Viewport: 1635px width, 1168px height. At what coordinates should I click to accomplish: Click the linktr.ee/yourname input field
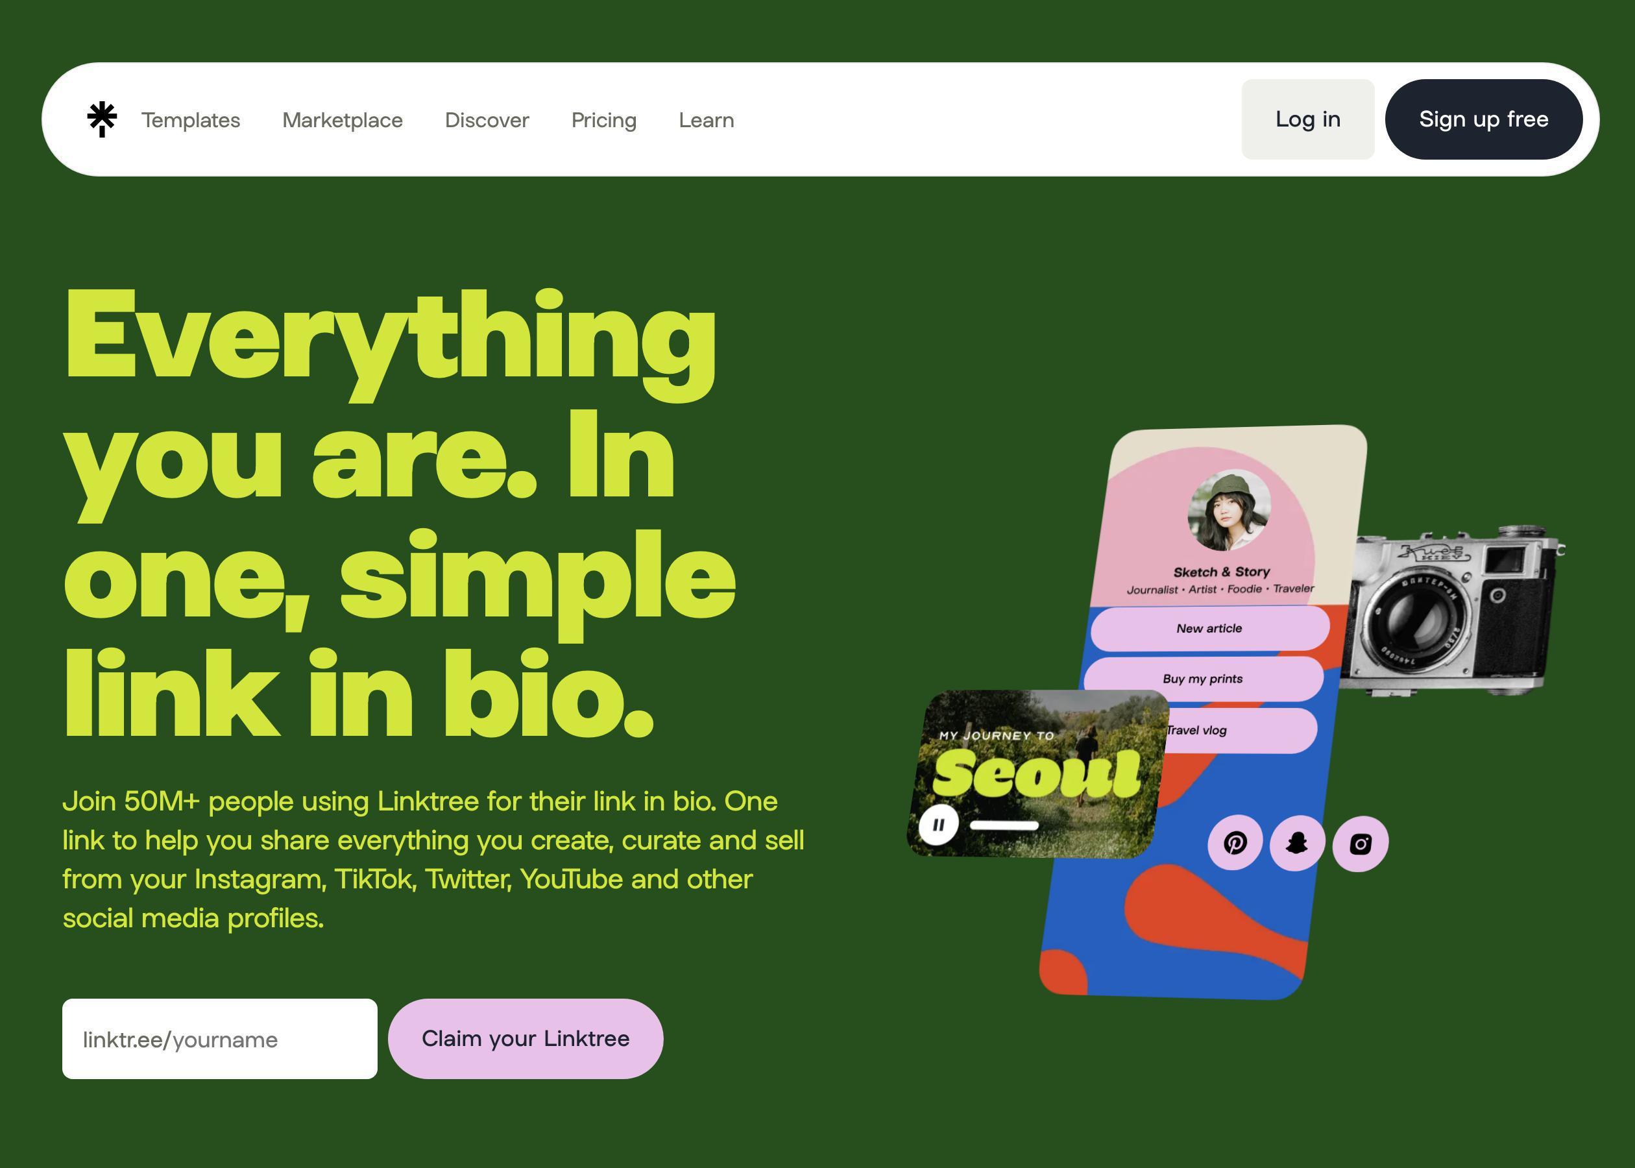click(x=219, y=1038)
